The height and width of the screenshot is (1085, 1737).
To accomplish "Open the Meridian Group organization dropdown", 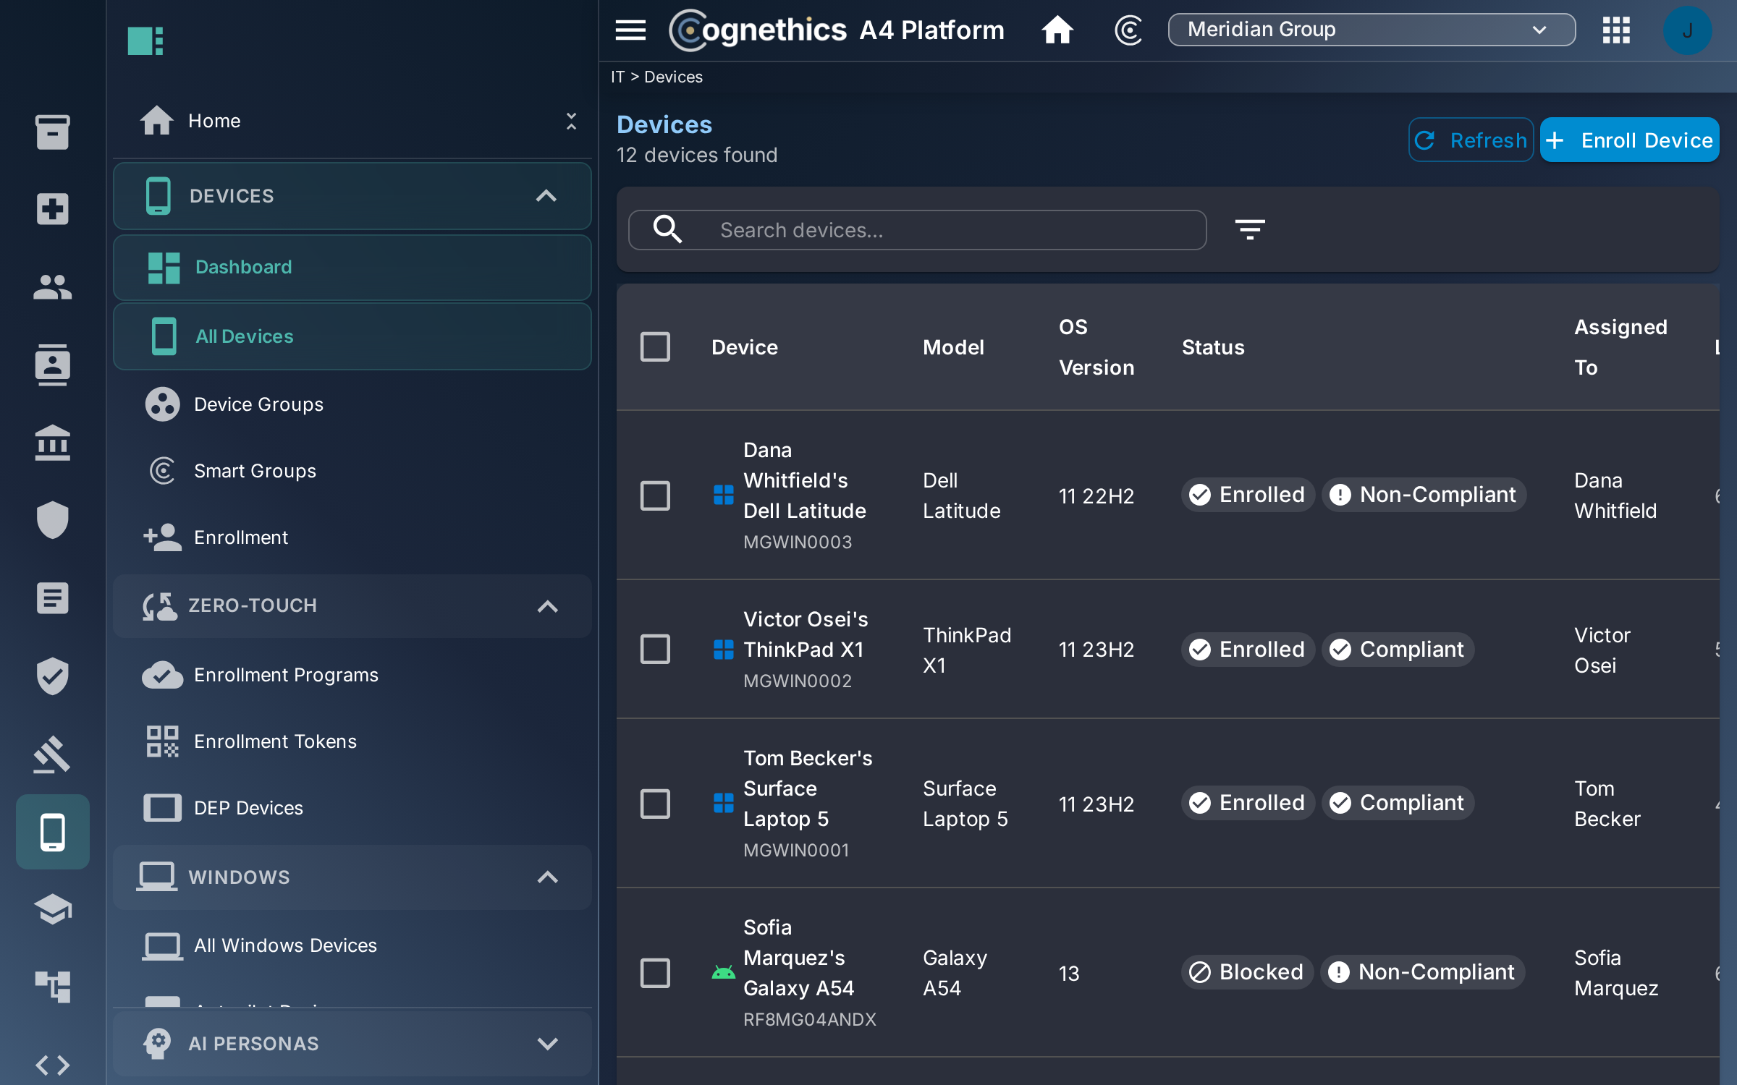I will (1372, 30).
